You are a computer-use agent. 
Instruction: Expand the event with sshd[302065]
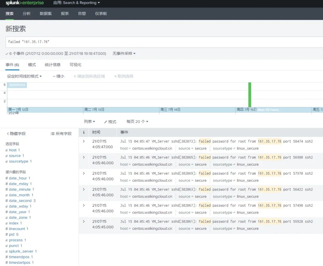pos(84,158)
